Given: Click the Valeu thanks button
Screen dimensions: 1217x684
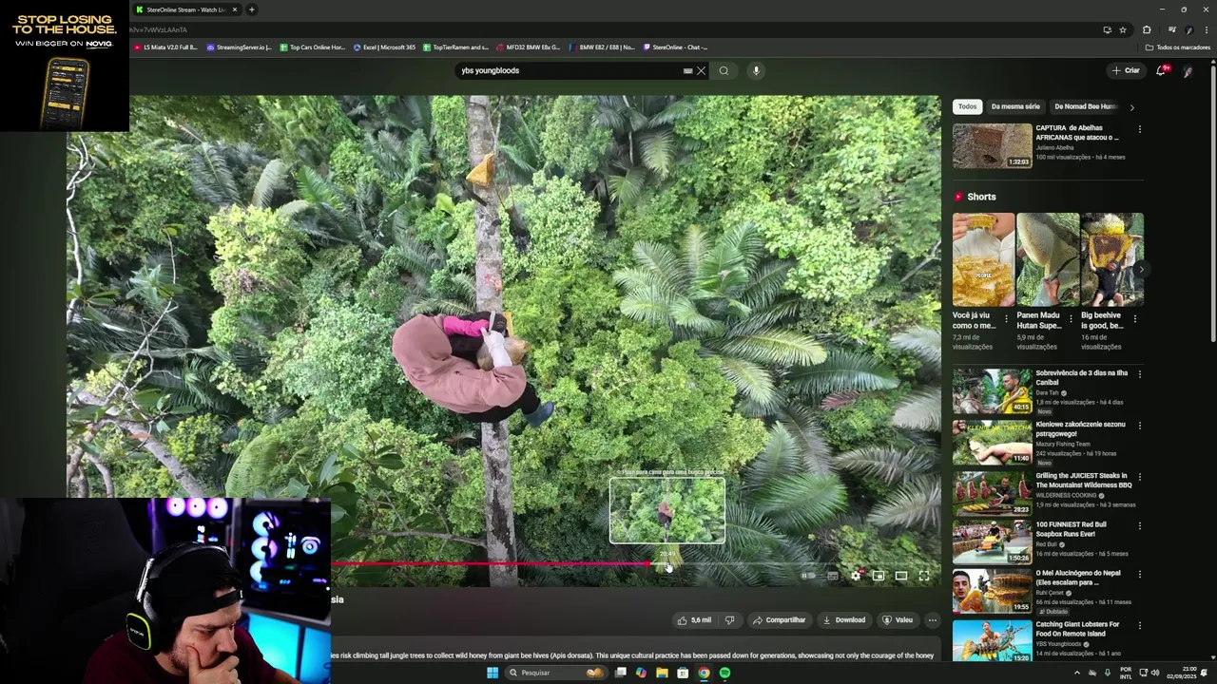Looking at the screenshot, I should (898, 620).
